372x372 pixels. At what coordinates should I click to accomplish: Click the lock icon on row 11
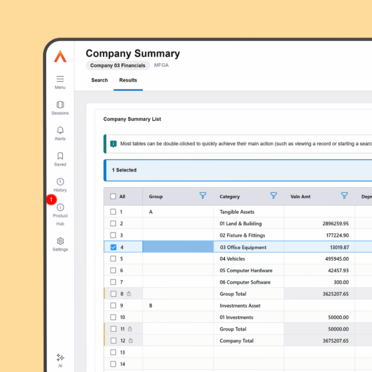pos(130,329)
